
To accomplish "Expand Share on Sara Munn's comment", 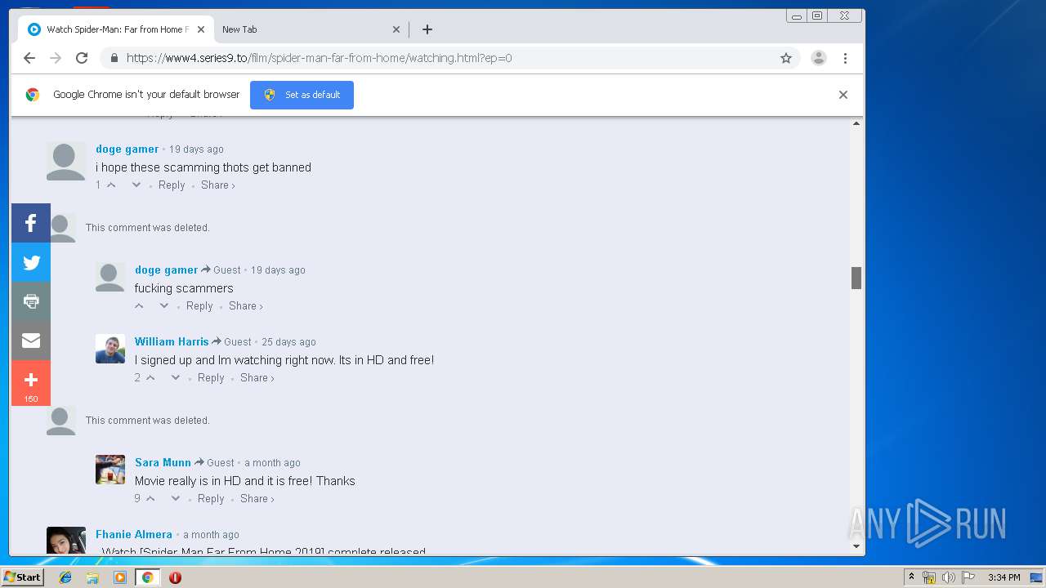I will [x=257, y=499].
